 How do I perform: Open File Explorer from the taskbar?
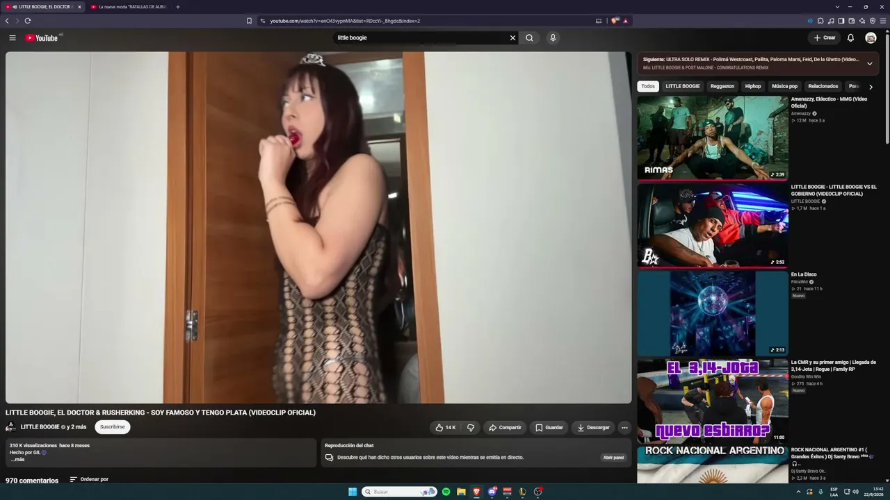point(461,492)
